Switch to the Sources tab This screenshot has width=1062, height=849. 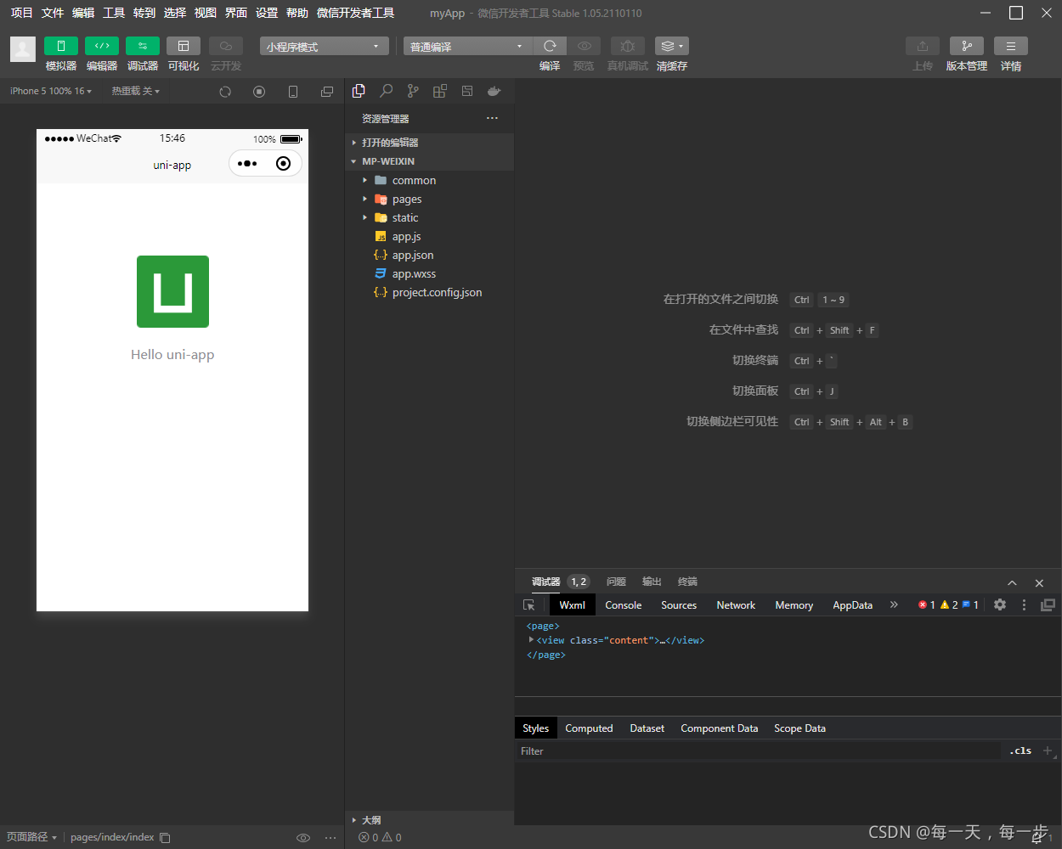[x=679, y=605]
